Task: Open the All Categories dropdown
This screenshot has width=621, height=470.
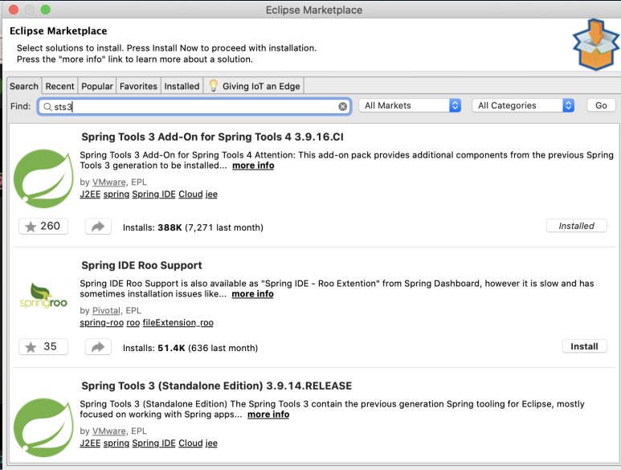Action: pyautogui.click(x=523, y=105)
